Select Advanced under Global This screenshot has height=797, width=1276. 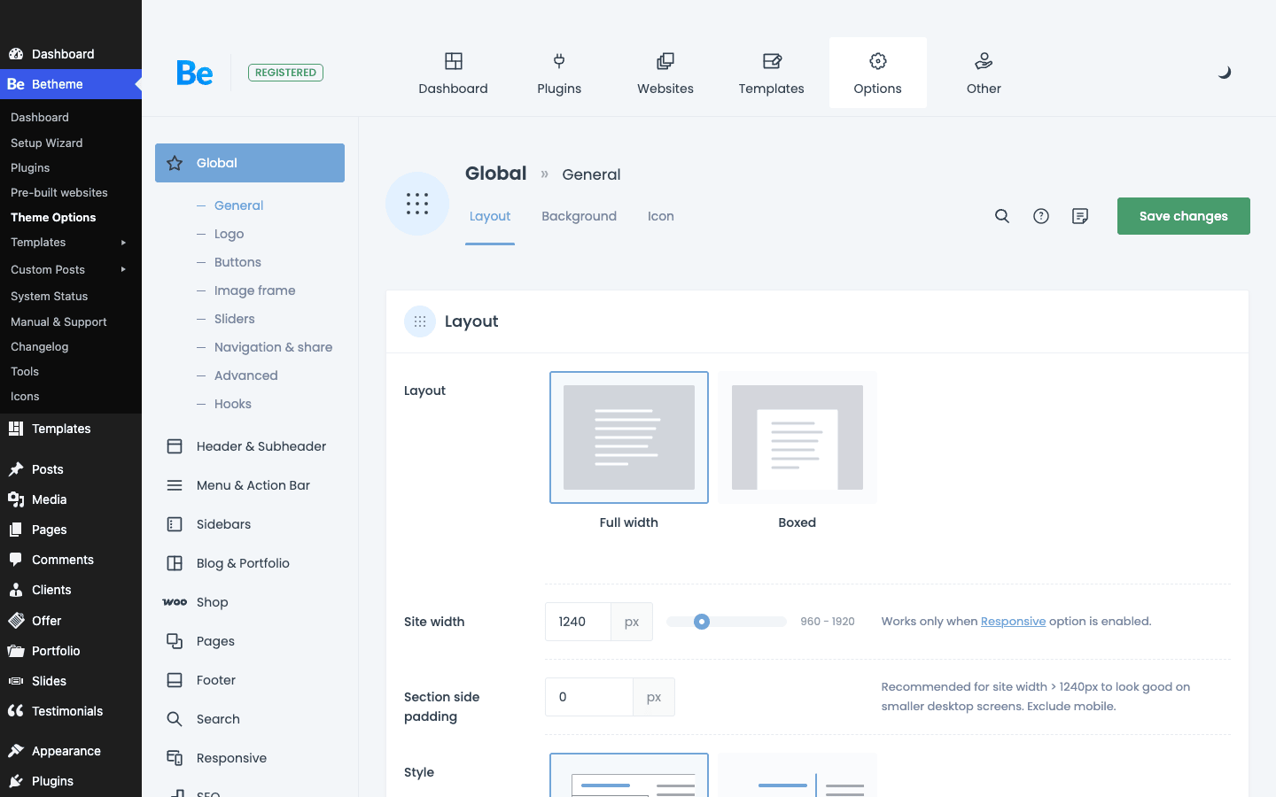245,375
